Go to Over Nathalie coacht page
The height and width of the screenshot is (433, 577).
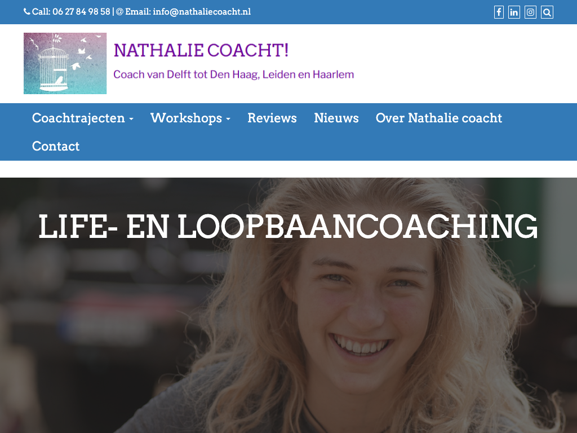pos(438,118)
